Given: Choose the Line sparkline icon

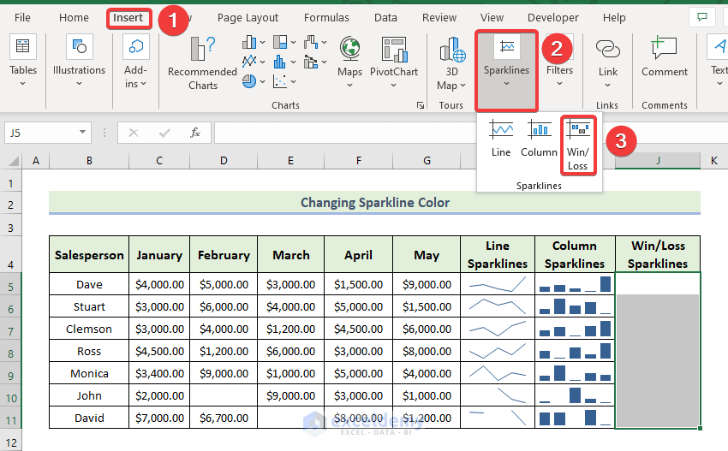Looking at the screenshot, I should (501, 139).
